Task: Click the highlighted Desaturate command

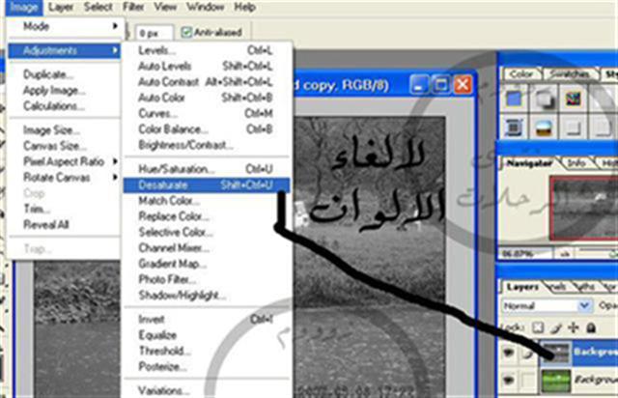Action: click(207, 185)
